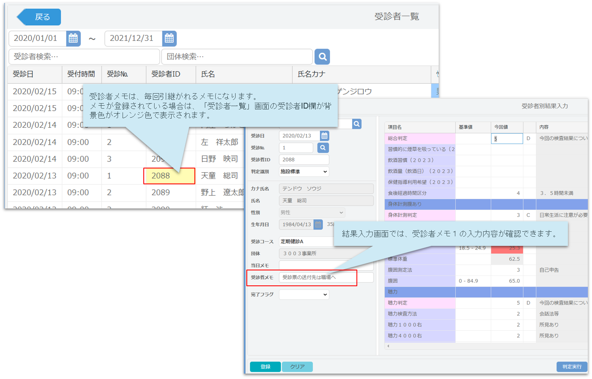
Task: Click the search magnifier in patient list
Action: tap(322, 57)
